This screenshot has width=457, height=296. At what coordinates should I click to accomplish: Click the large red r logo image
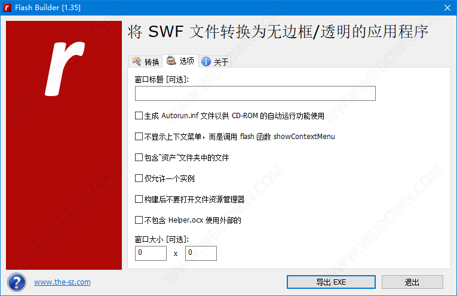pyautogui.click(x=64, y=145)
